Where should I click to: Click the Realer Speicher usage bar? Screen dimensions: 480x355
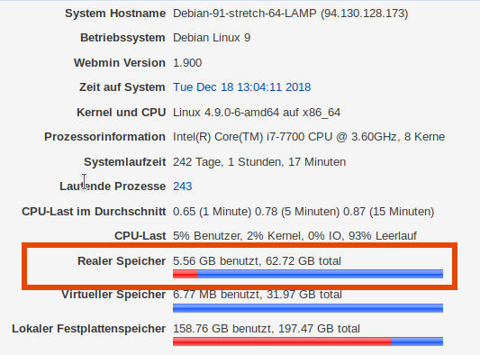tap(308, 274)
